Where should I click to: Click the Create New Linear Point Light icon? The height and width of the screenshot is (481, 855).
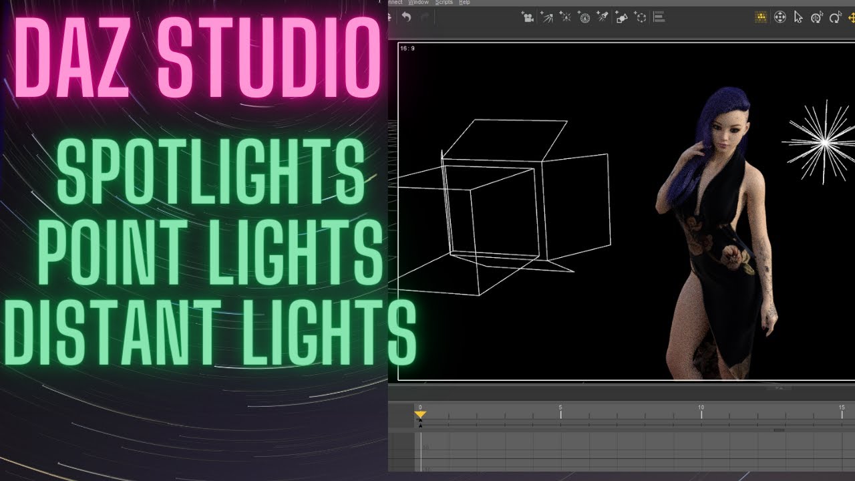584,17
